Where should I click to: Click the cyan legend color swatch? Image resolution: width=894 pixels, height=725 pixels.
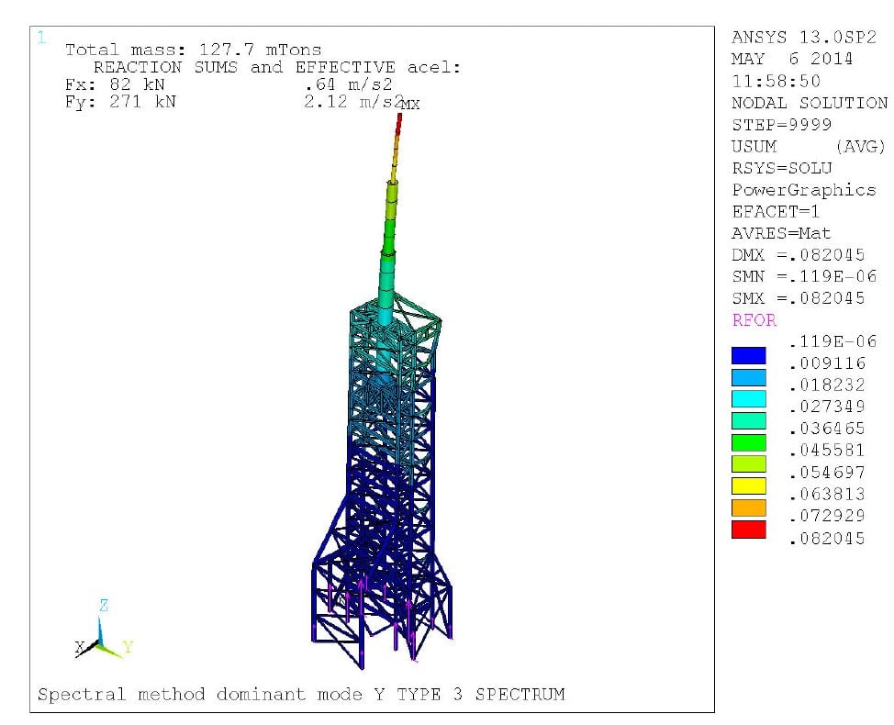tap(749, 399)
